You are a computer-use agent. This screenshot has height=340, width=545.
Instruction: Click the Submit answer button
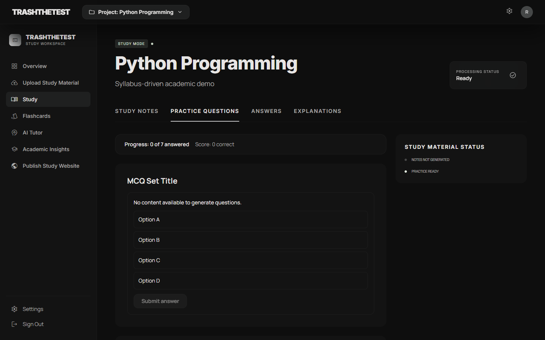tap(160, 301)
